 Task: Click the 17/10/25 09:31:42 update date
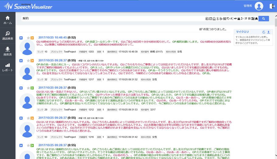click(128, 137)
